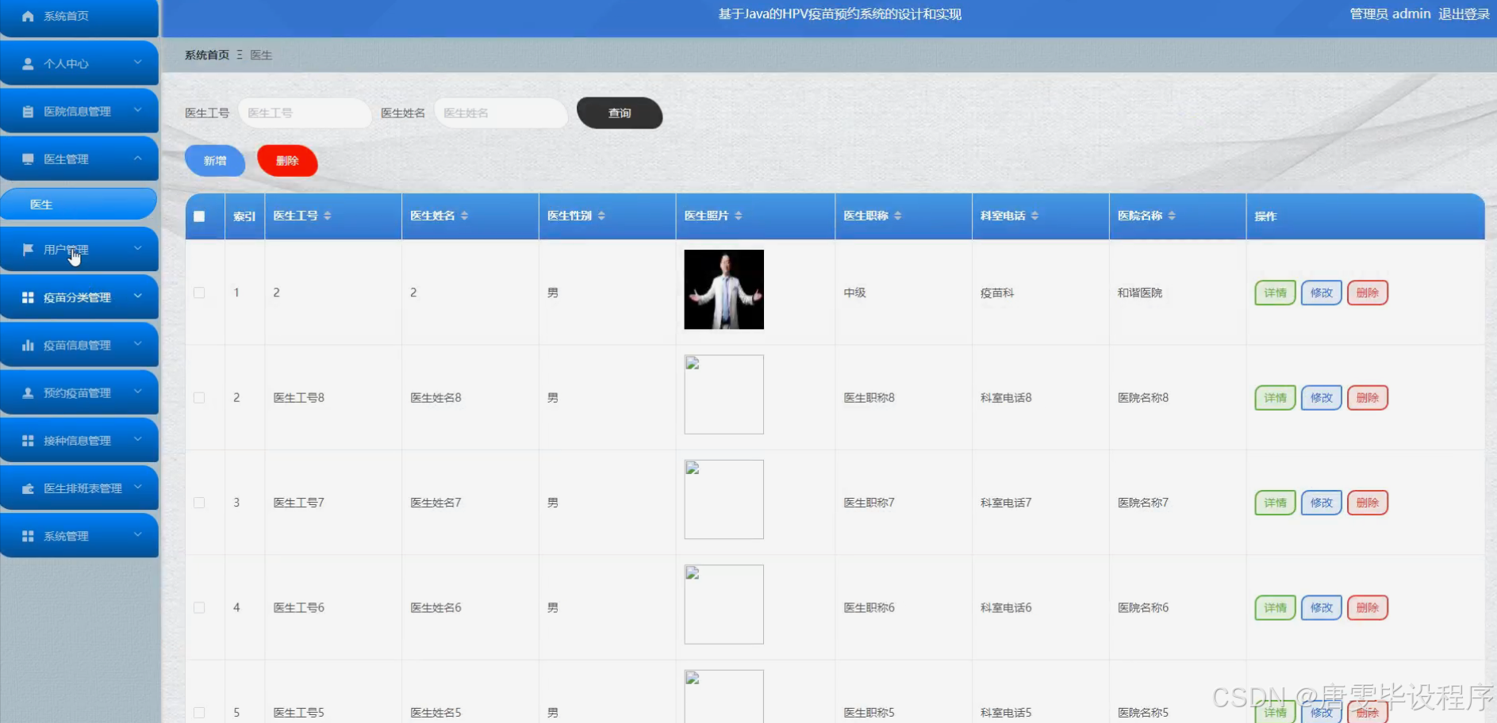Sort by 医生照片 column arrows
This screenshot has width=1497, height=723.
(739, 216)
